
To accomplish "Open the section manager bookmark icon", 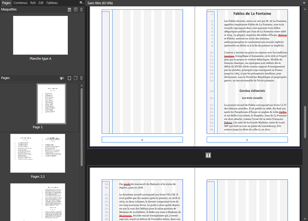I will point(62,78).
